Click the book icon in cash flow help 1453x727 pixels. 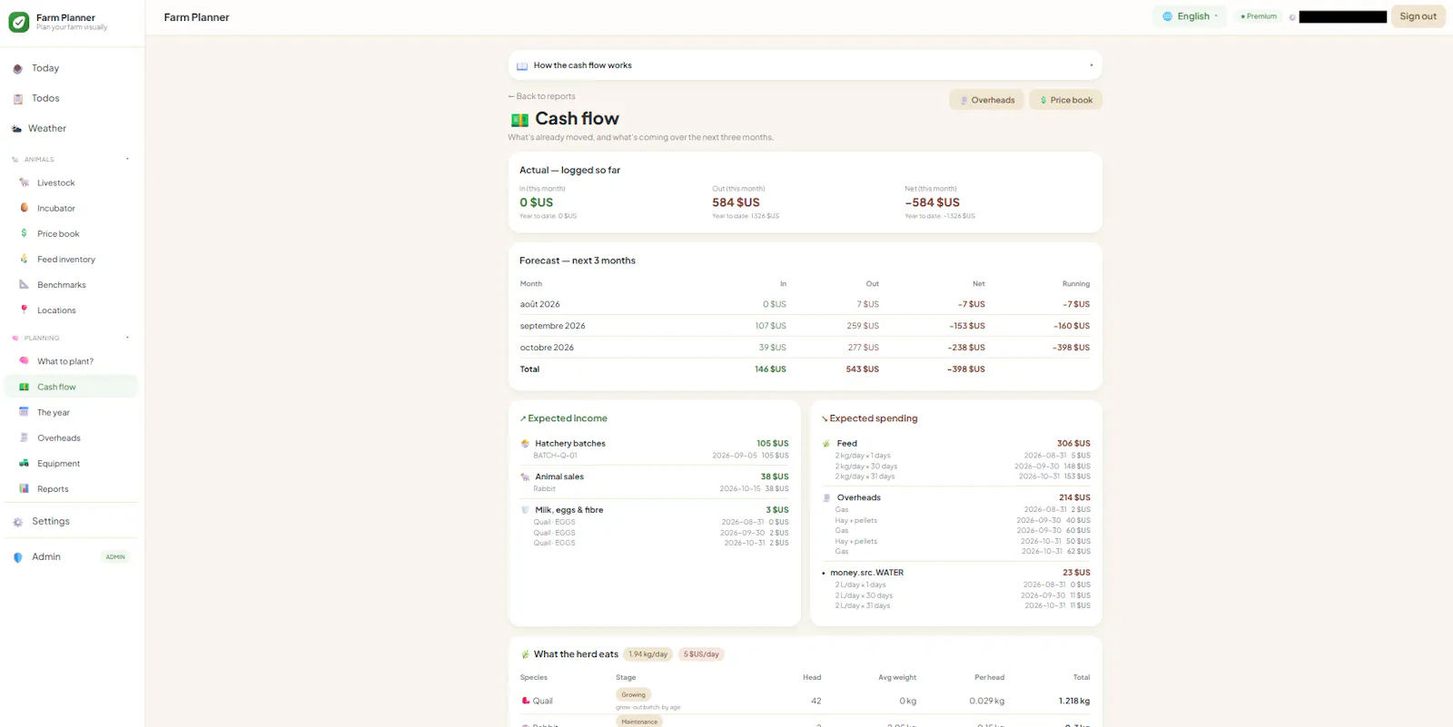(x=522, y=66)
